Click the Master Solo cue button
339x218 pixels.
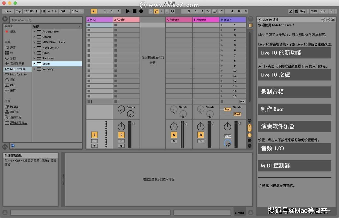pyautogui.click(x=228, y=136)
